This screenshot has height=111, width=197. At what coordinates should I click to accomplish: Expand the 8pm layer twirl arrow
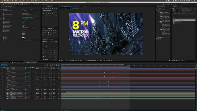tap(6, 74)
